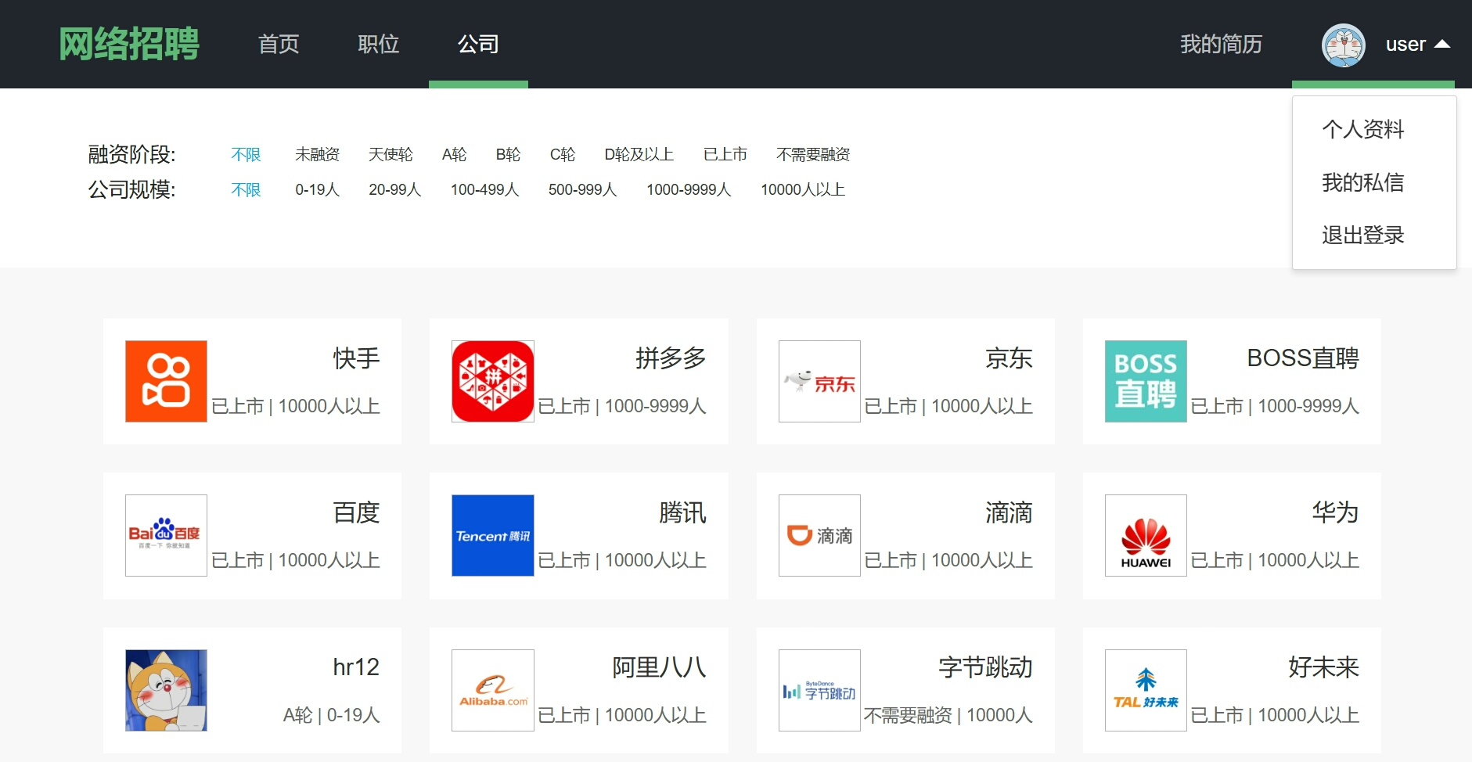Open the 腾讯 company name link
This screenshot has height=762, width=1472.
click(682, 513)
